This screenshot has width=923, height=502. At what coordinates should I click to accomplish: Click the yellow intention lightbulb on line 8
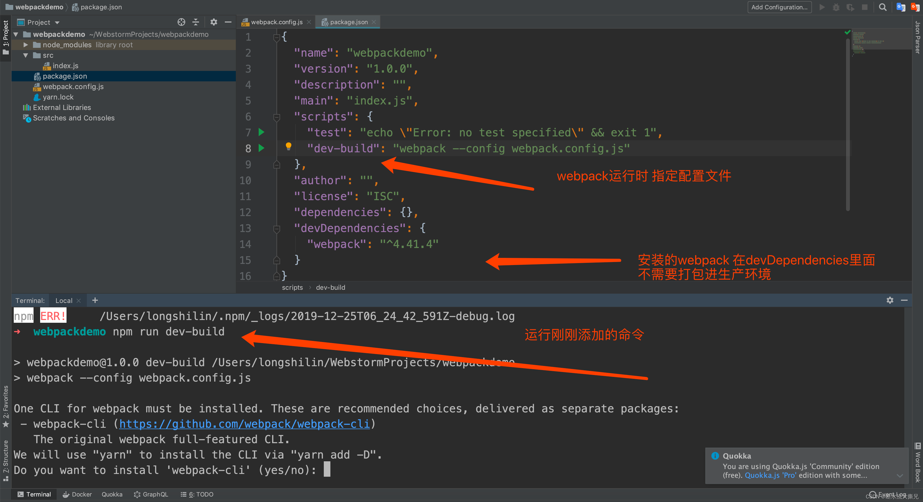click(x=288, y=146)
